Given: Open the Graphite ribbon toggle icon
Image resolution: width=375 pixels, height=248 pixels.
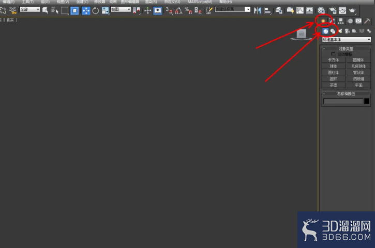Looking at the screenshot, I should point(290,10).
